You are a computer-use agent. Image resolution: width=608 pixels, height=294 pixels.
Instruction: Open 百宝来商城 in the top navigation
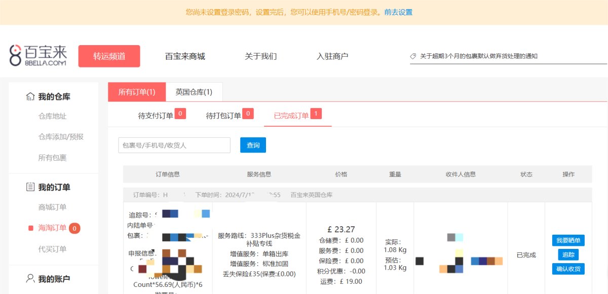(185, 56)
